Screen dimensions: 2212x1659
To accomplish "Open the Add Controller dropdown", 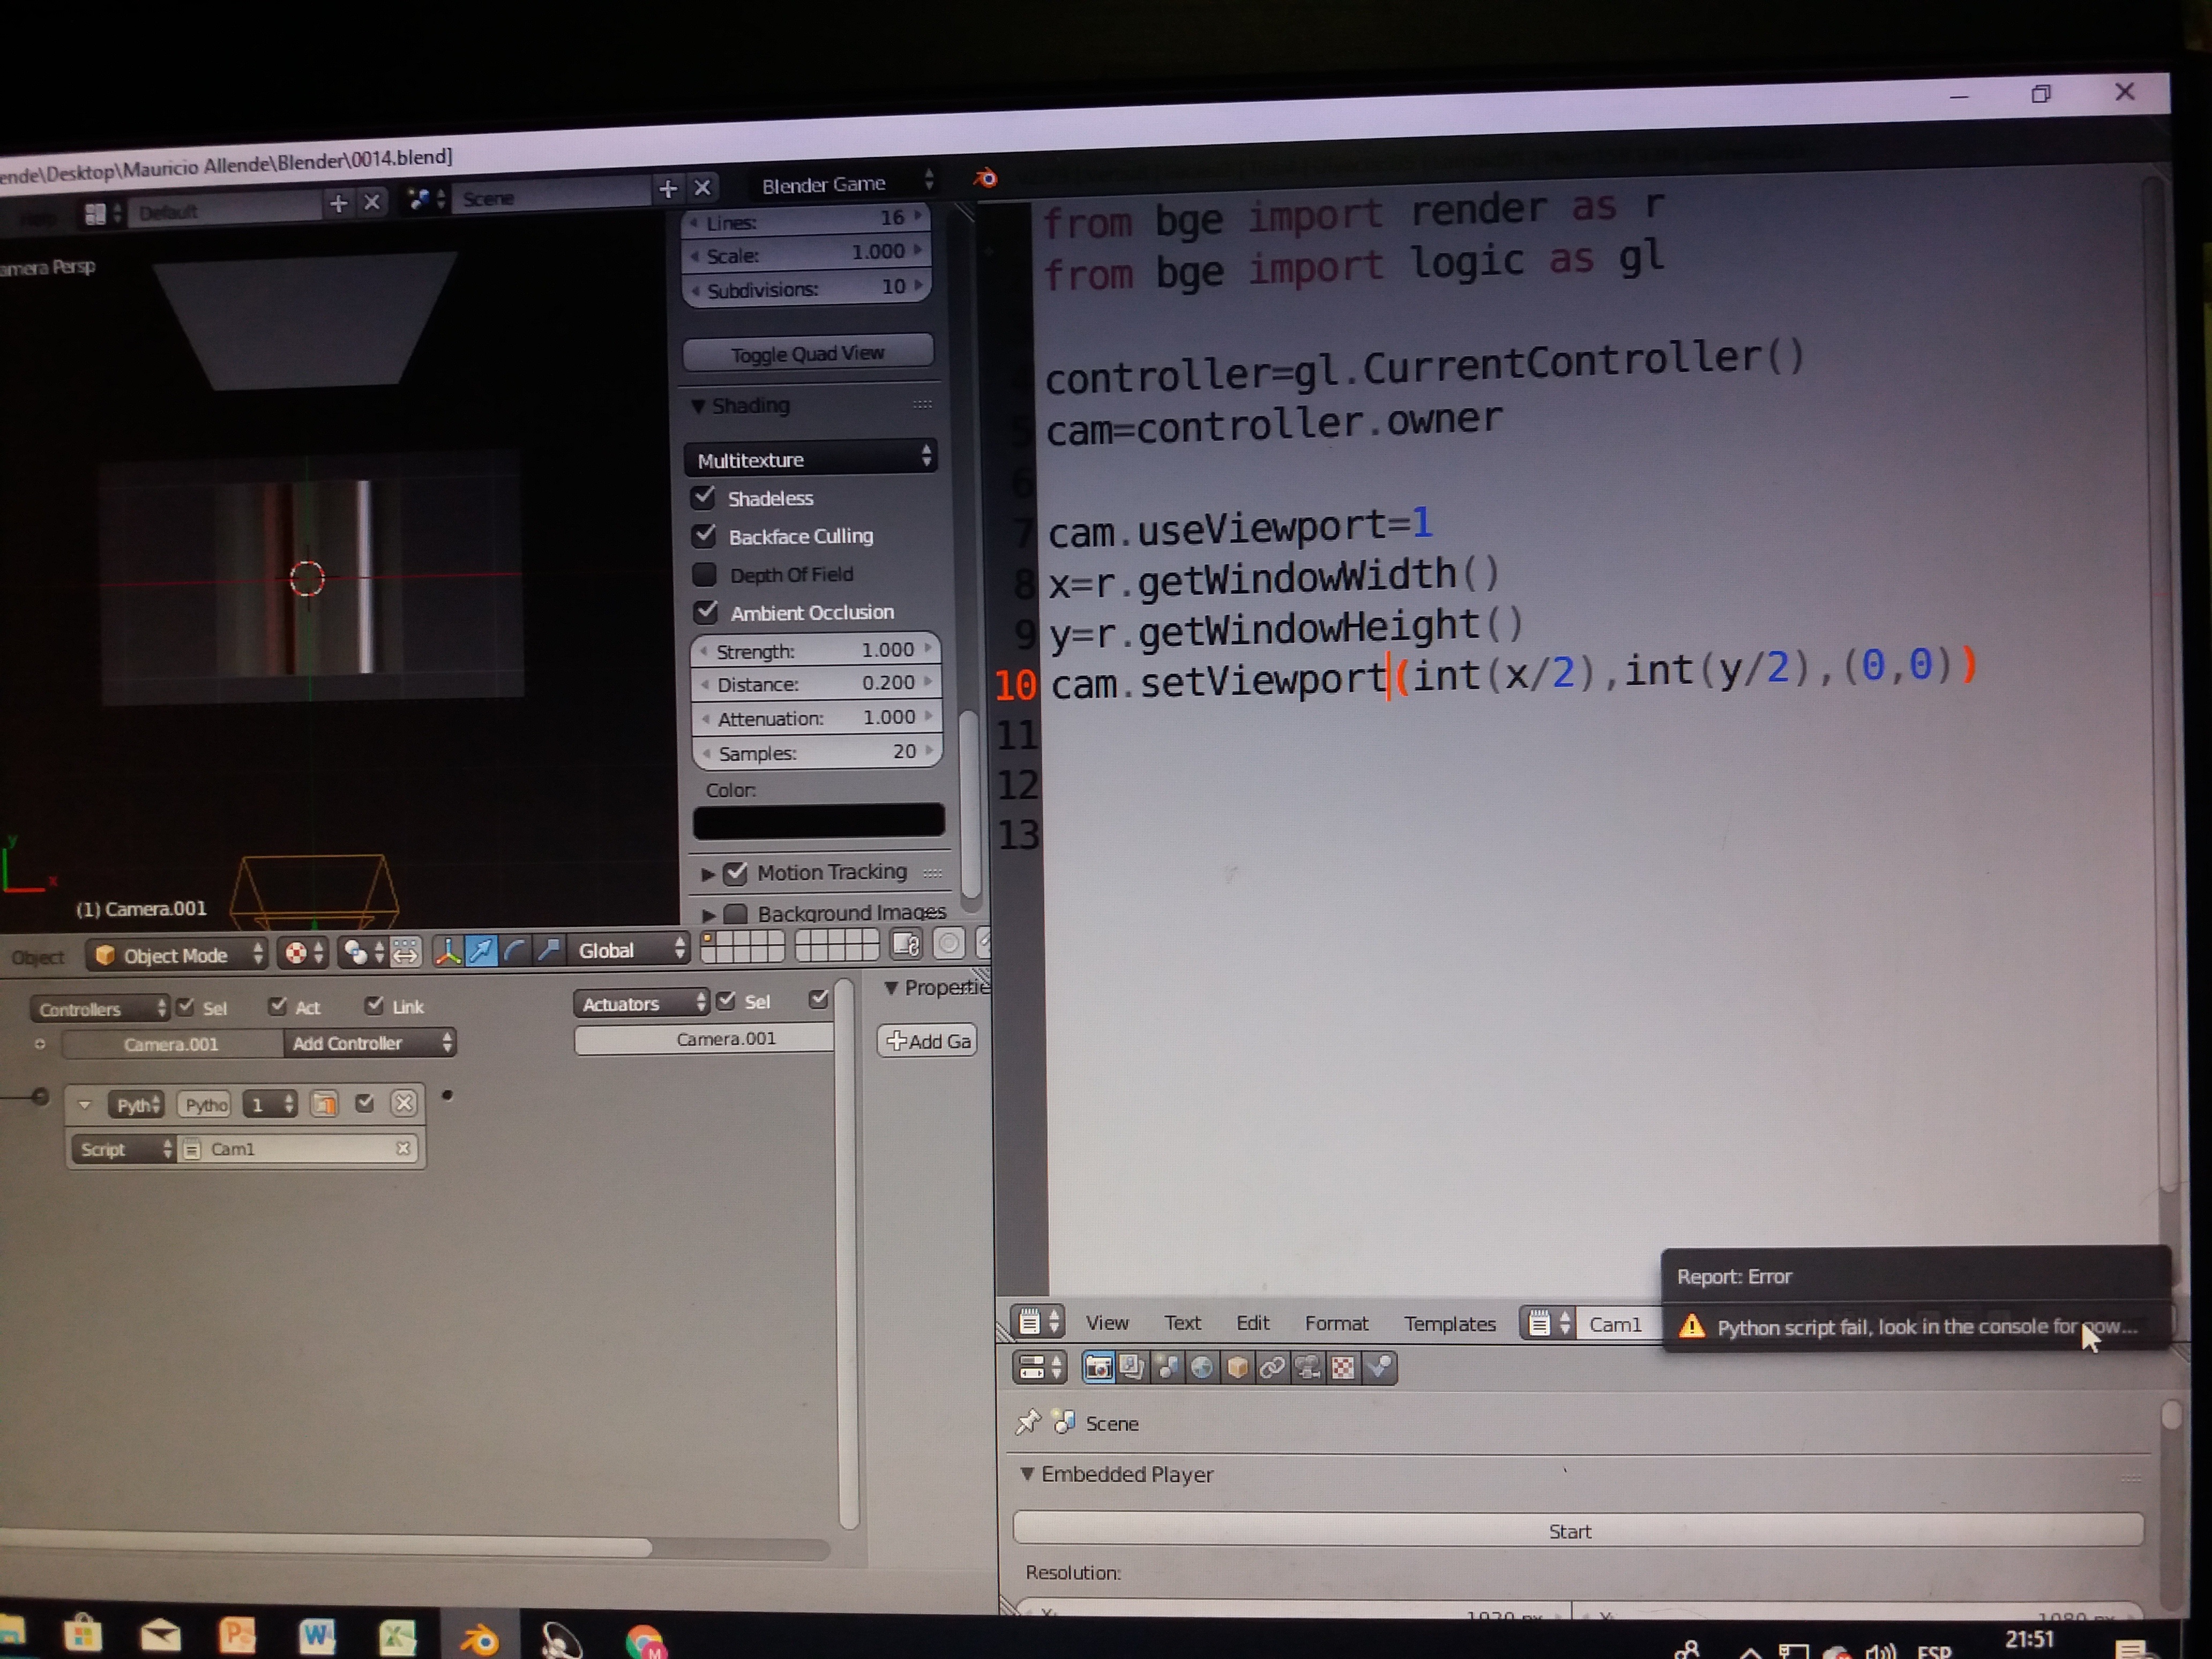I will coord(369,1043).
